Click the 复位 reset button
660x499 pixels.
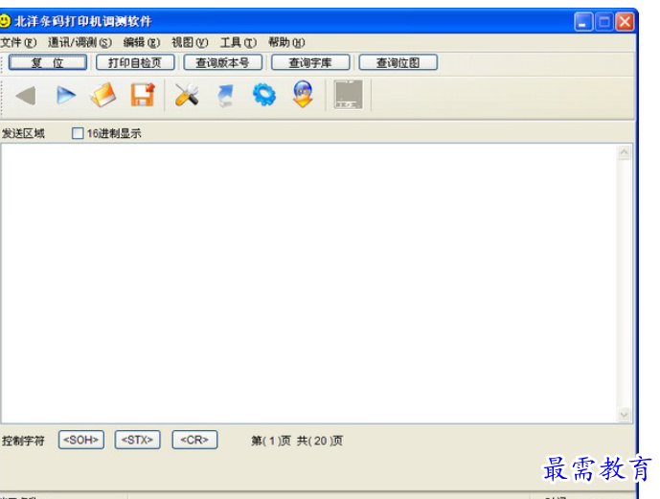48,62
